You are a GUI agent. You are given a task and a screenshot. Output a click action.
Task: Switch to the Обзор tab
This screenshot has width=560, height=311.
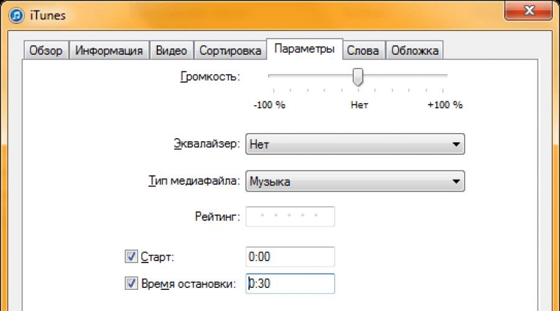click(45, 50)
